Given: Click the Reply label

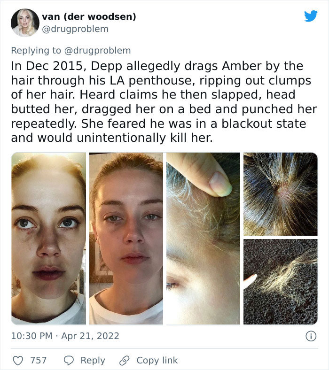Looking at the screenshot, I should (93, 361).
